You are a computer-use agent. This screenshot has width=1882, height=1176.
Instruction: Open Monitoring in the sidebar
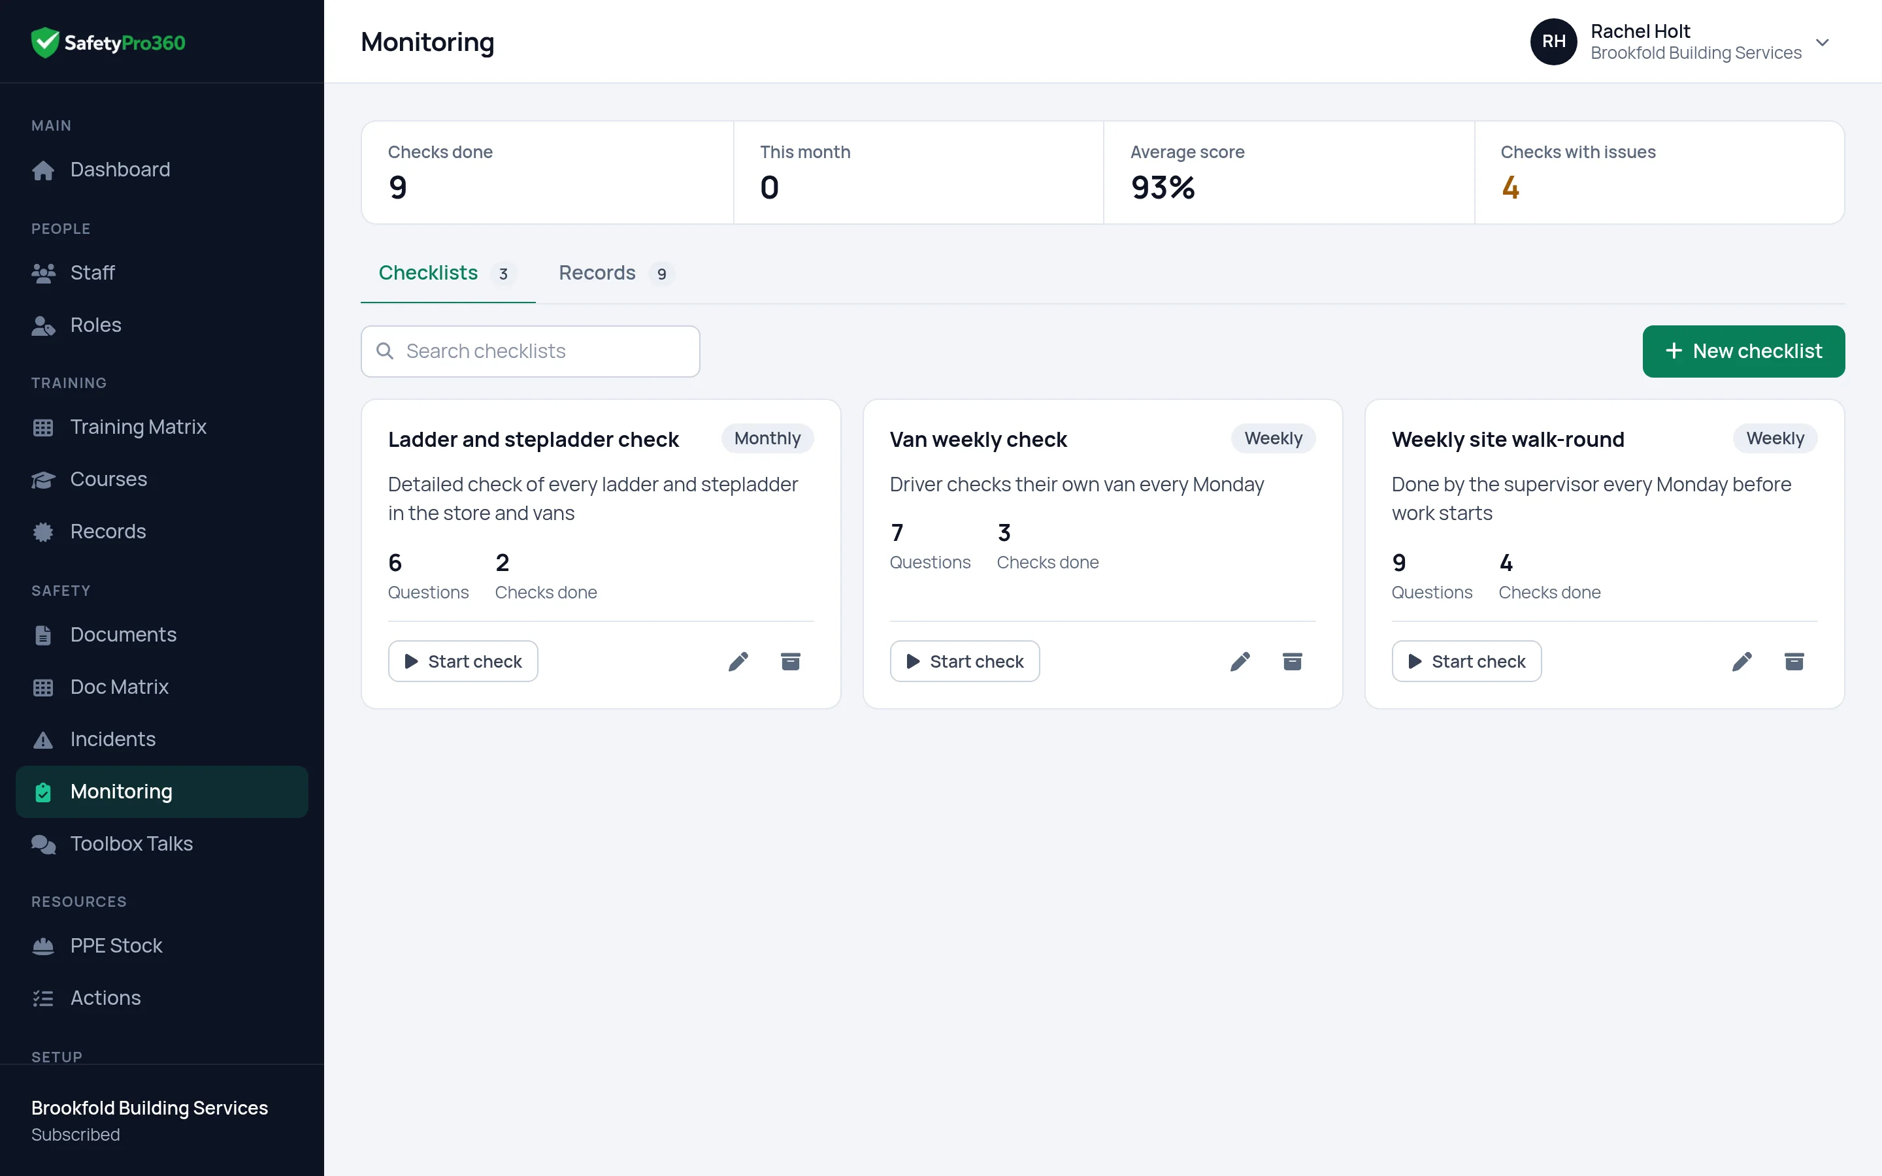pyautogui.click(x=162, y=792)
